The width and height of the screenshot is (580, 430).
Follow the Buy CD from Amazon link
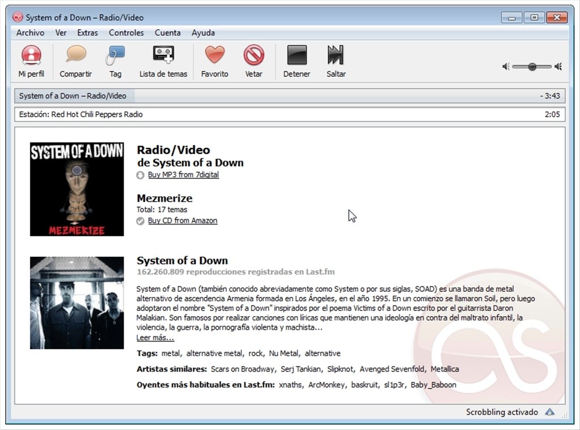click(x=183, y=220)
